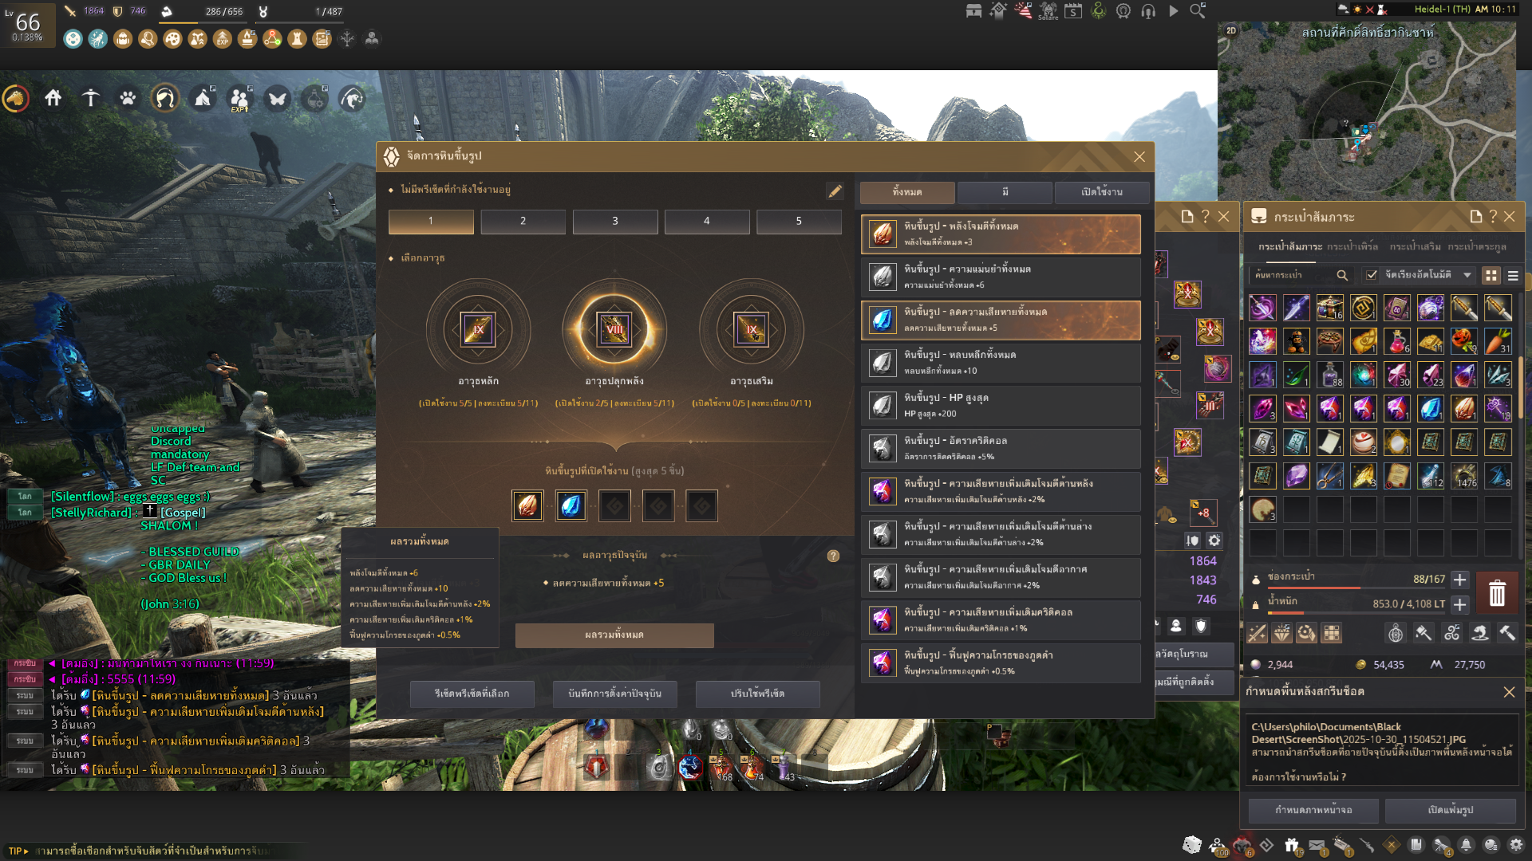This screenshot has height=861, width=1532.
Task: Switch inventory to list view icon
Action: click(x=1513, y=275)
